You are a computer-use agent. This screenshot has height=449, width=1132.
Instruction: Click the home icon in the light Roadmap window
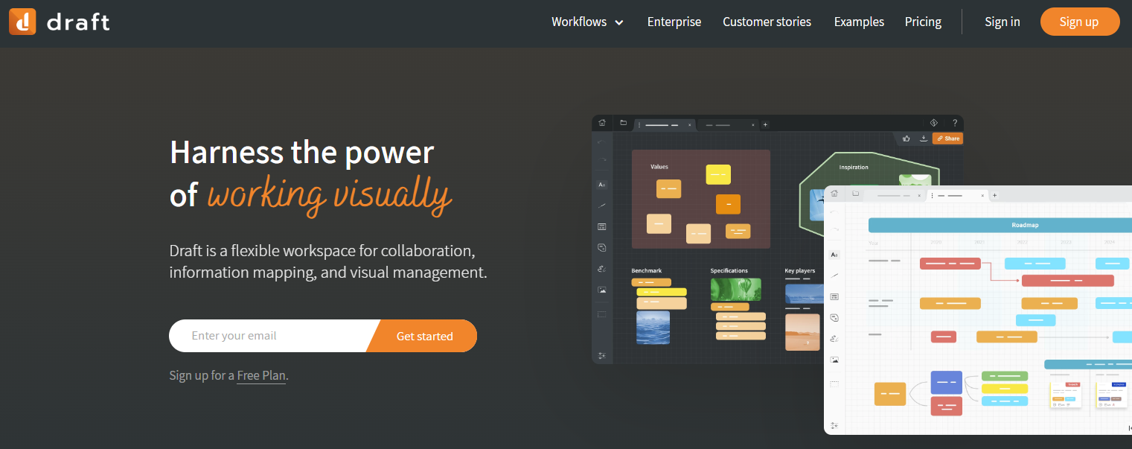[x=834, y=194]
